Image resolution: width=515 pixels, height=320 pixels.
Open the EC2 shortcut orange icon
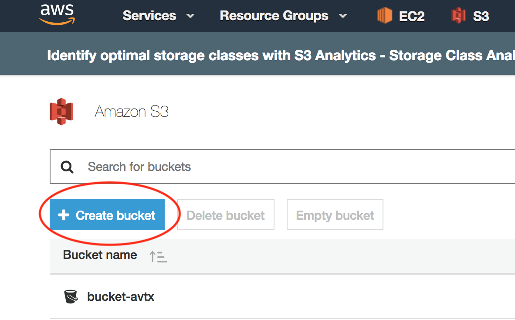point(384,16)
